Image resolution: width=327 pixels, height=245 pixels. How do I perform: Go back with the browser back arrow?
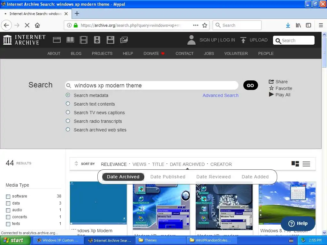point(6,26)
